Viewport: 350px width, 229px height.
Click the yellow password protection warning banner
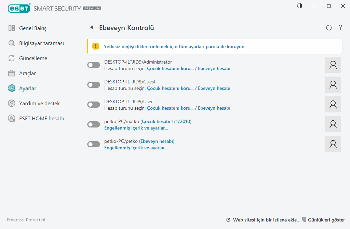coord(214,46)
